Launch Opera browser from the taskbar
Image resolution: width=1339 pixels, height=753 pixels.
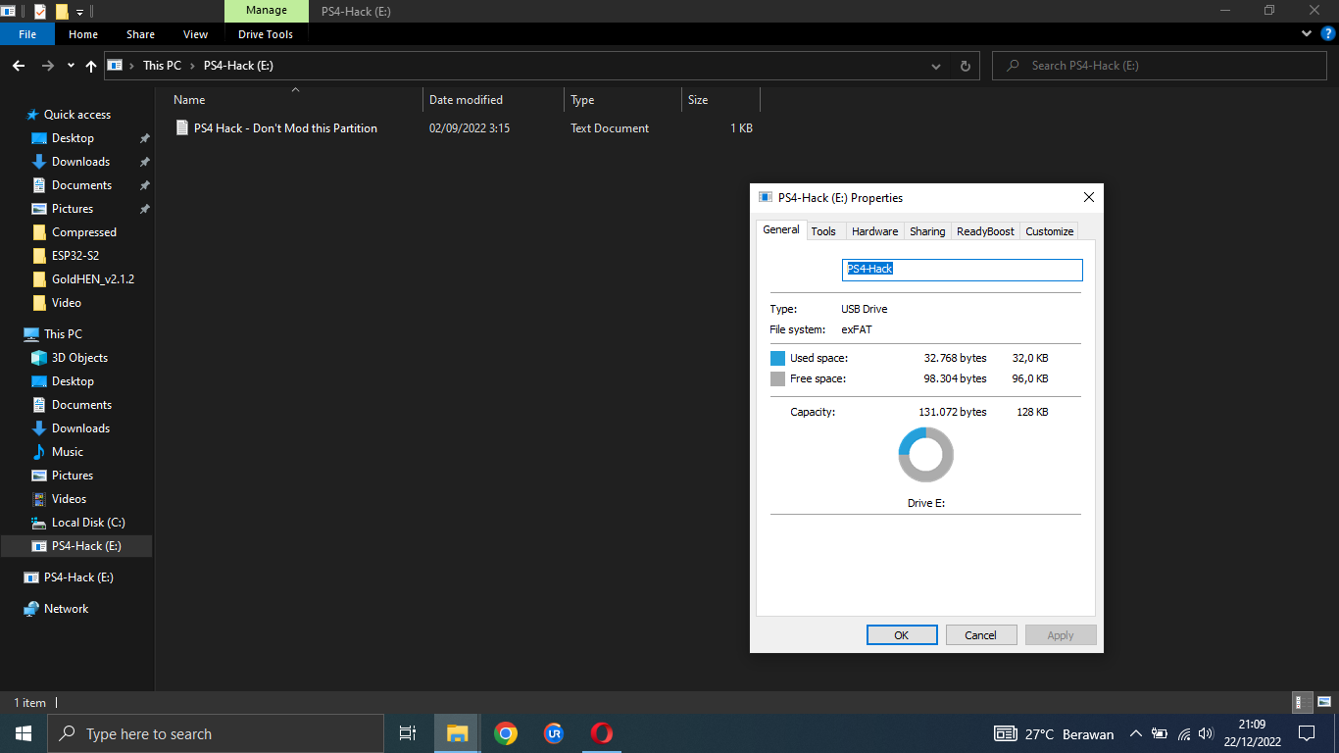coord(602,733)
